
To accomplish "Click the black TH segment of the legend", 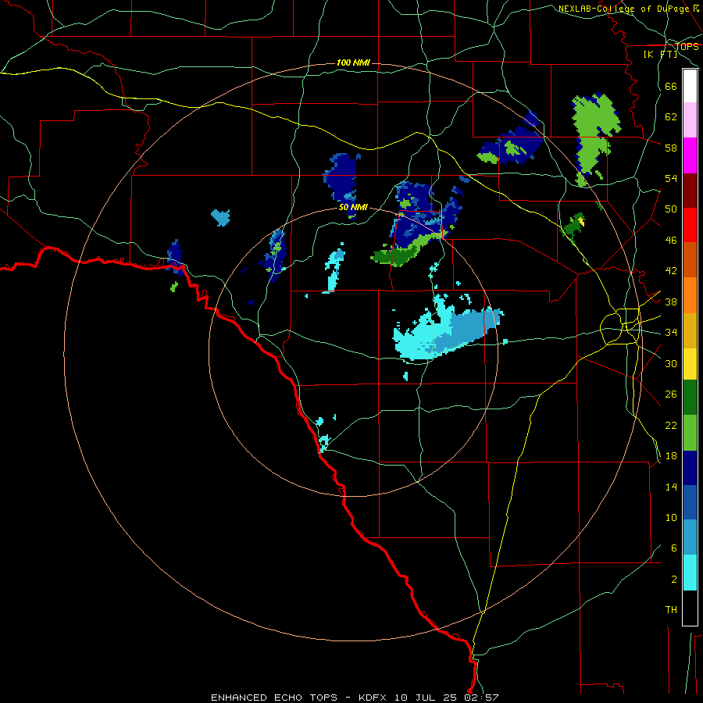I will [690, 608].
